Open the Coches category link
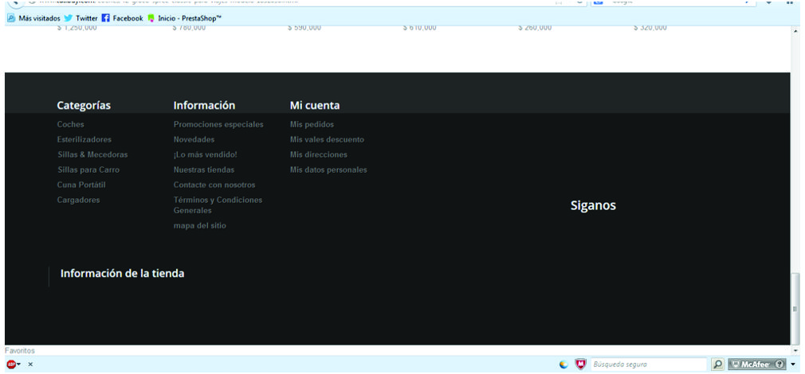The image size is (805, 374). pos(71,124)
